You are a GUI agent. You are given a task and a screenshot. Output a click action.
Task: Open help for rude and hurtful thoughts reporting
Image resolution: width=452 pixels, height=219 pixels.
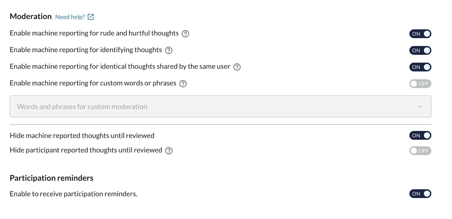tap(185, 34)
